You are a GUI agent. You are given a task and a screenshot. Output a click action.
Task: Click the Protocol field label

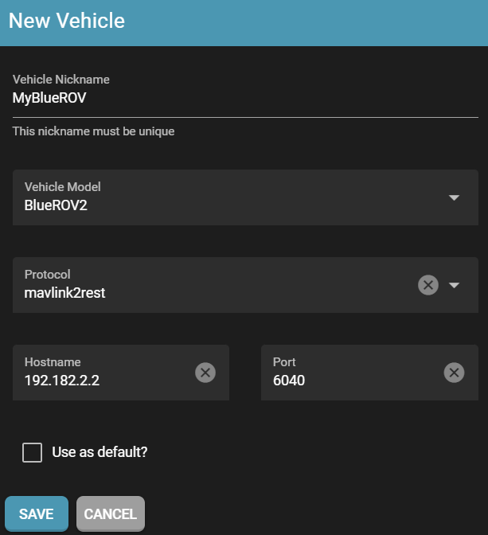[48, 274]
